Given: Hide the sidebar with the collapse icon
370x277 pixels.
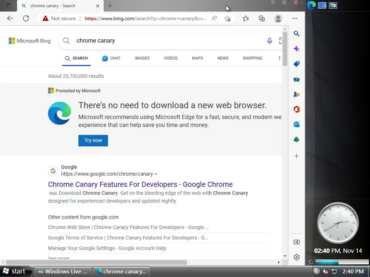Looking at the screenshot, I should tap(297, 242).
